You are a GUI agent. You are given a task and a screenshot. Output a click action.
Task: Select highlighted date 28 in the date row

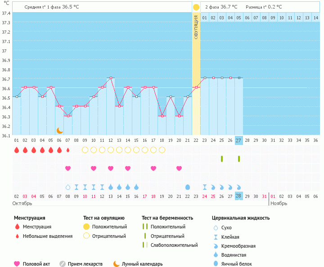point(239,196)
